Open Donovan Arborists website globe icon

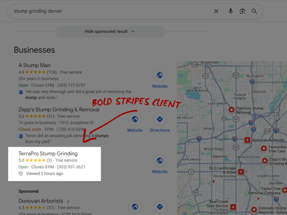[x=135, y=207]
